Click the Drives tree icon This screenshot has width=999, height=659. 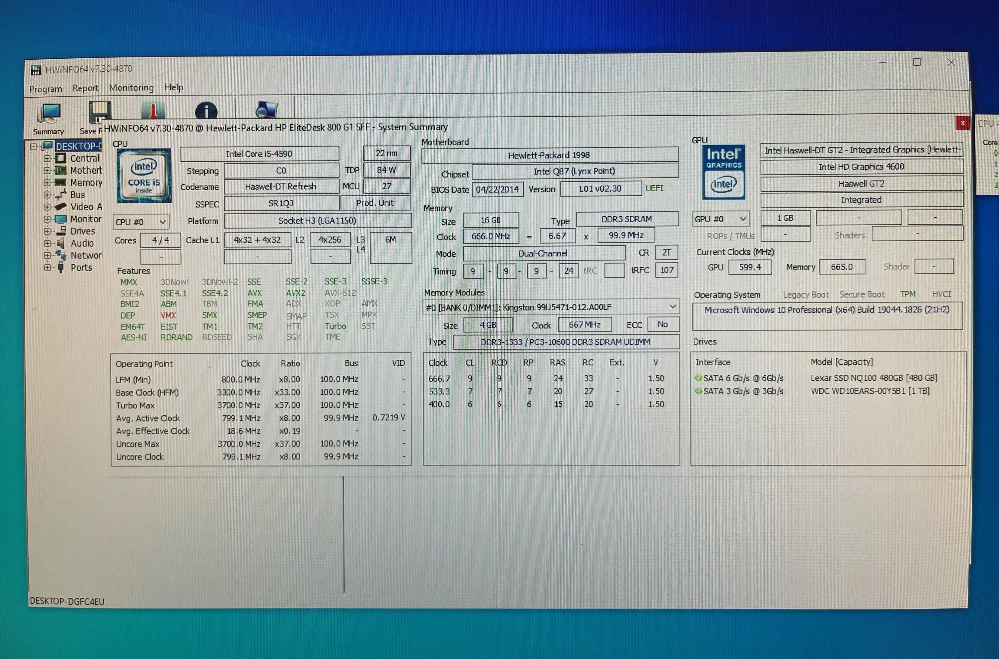click(61, 231)
